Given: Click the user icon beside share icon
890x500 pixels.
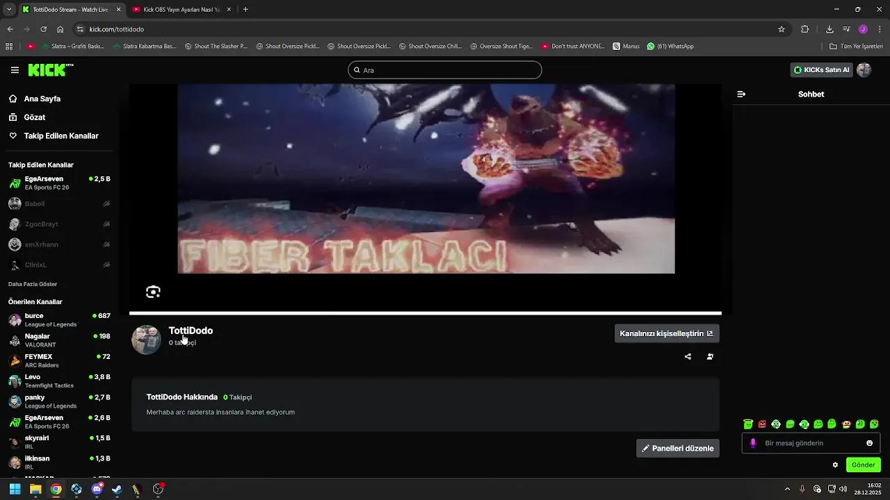Looking at the screenshot, I should pos(710,357).
